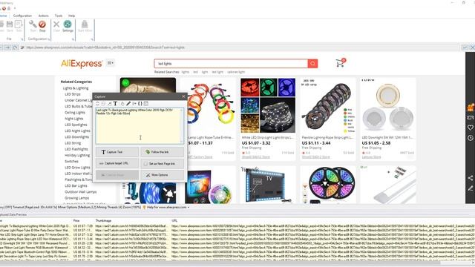Viewport: 475px width, 267px height.
Task: Close the Capture dialog
Action: (x=183, y=96)
